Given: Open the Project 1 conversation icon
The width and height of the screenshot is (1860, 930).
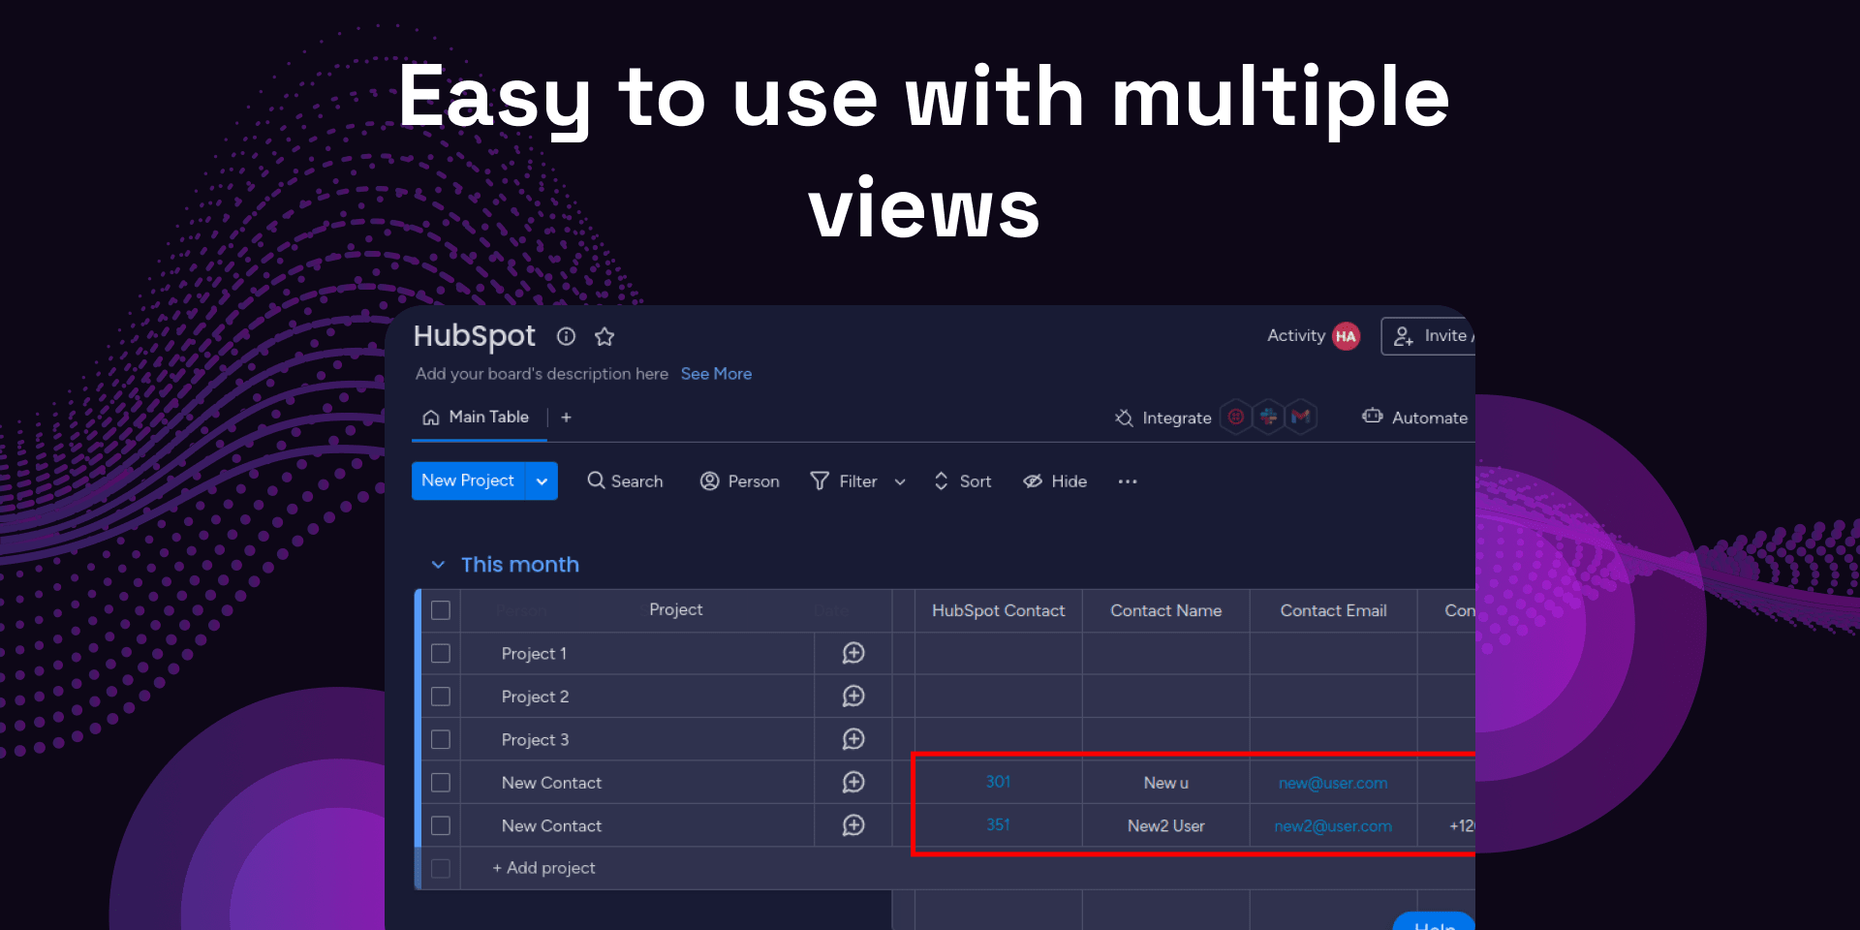Looking at the screenshot, I should [853, 653].
